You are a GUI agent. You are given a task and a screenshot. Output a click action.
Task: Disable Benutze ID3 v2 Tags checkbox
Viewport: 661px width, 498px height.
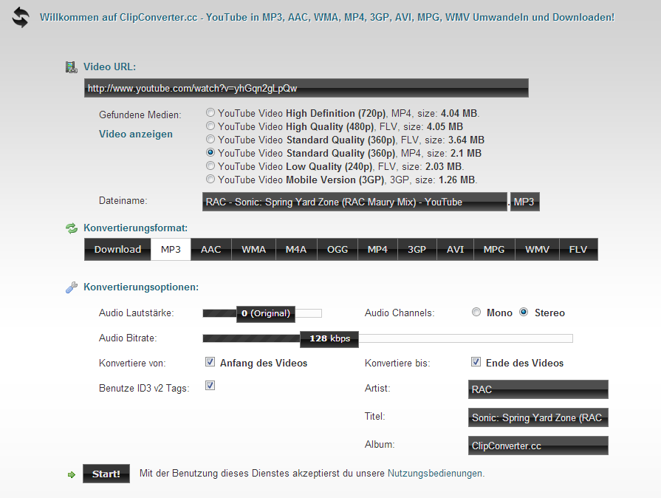210,386
